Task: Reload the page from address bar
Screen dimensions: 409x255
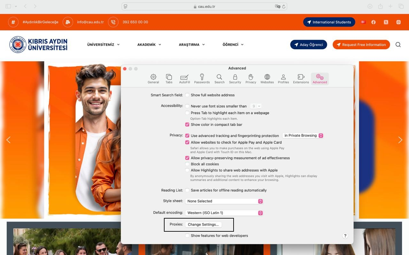Action: [x=283, y=6]
